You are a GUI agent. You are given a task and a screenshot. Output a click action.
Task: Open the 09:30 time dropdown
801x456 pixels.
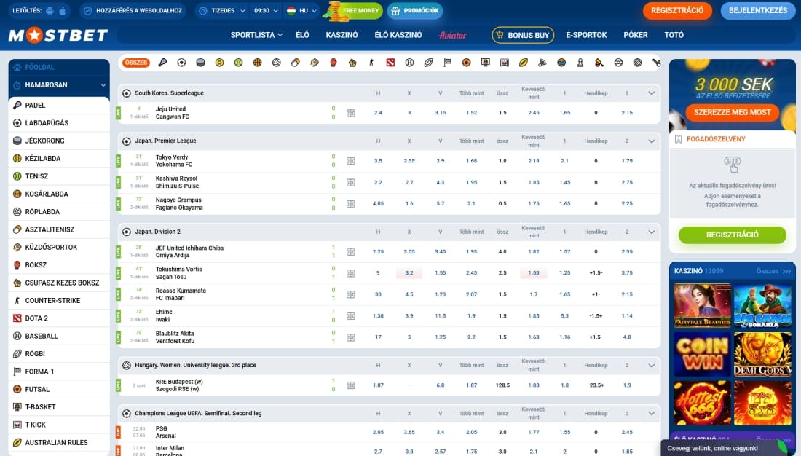[x=266, y=10]
